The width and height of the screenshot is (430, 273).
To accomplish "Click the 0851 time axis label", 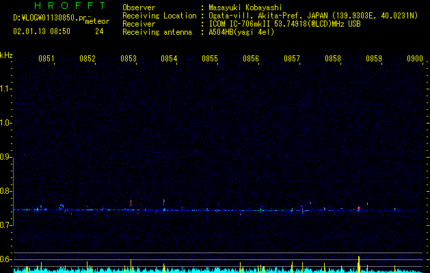I will (46, 59).
